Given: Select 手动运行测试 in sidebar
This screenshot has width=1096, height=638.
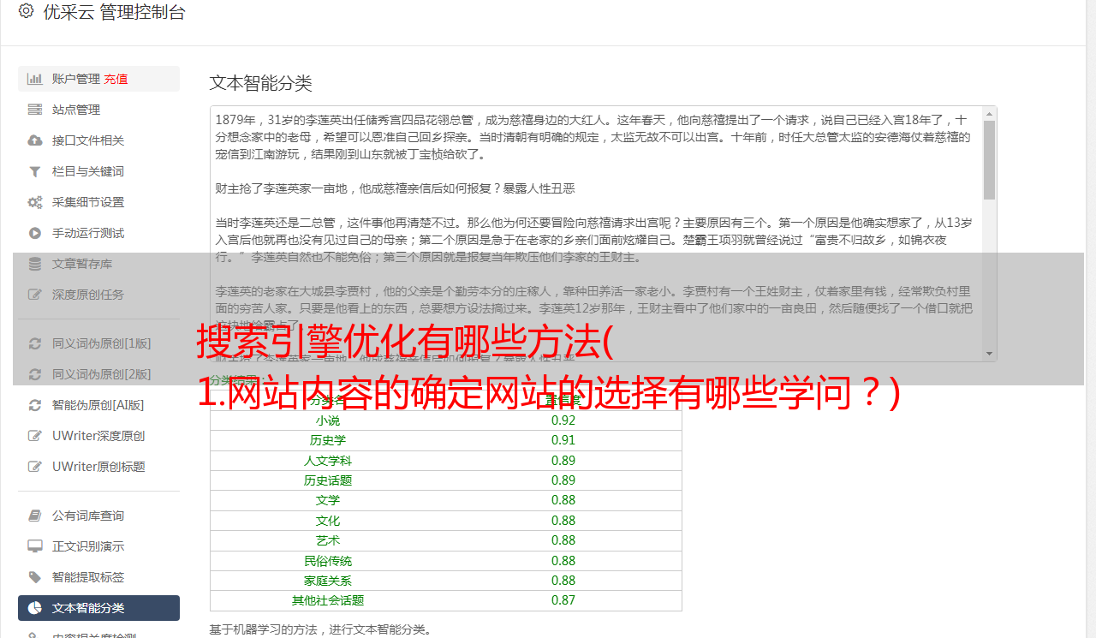Looking at the screenshot, I should coord(98,233).
